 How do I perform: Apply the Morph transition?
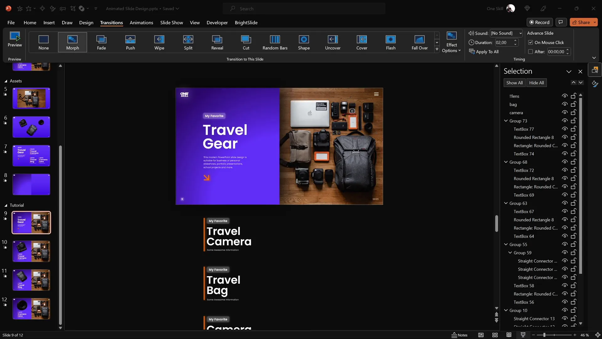pyautogui.click(x=72, y=42)
